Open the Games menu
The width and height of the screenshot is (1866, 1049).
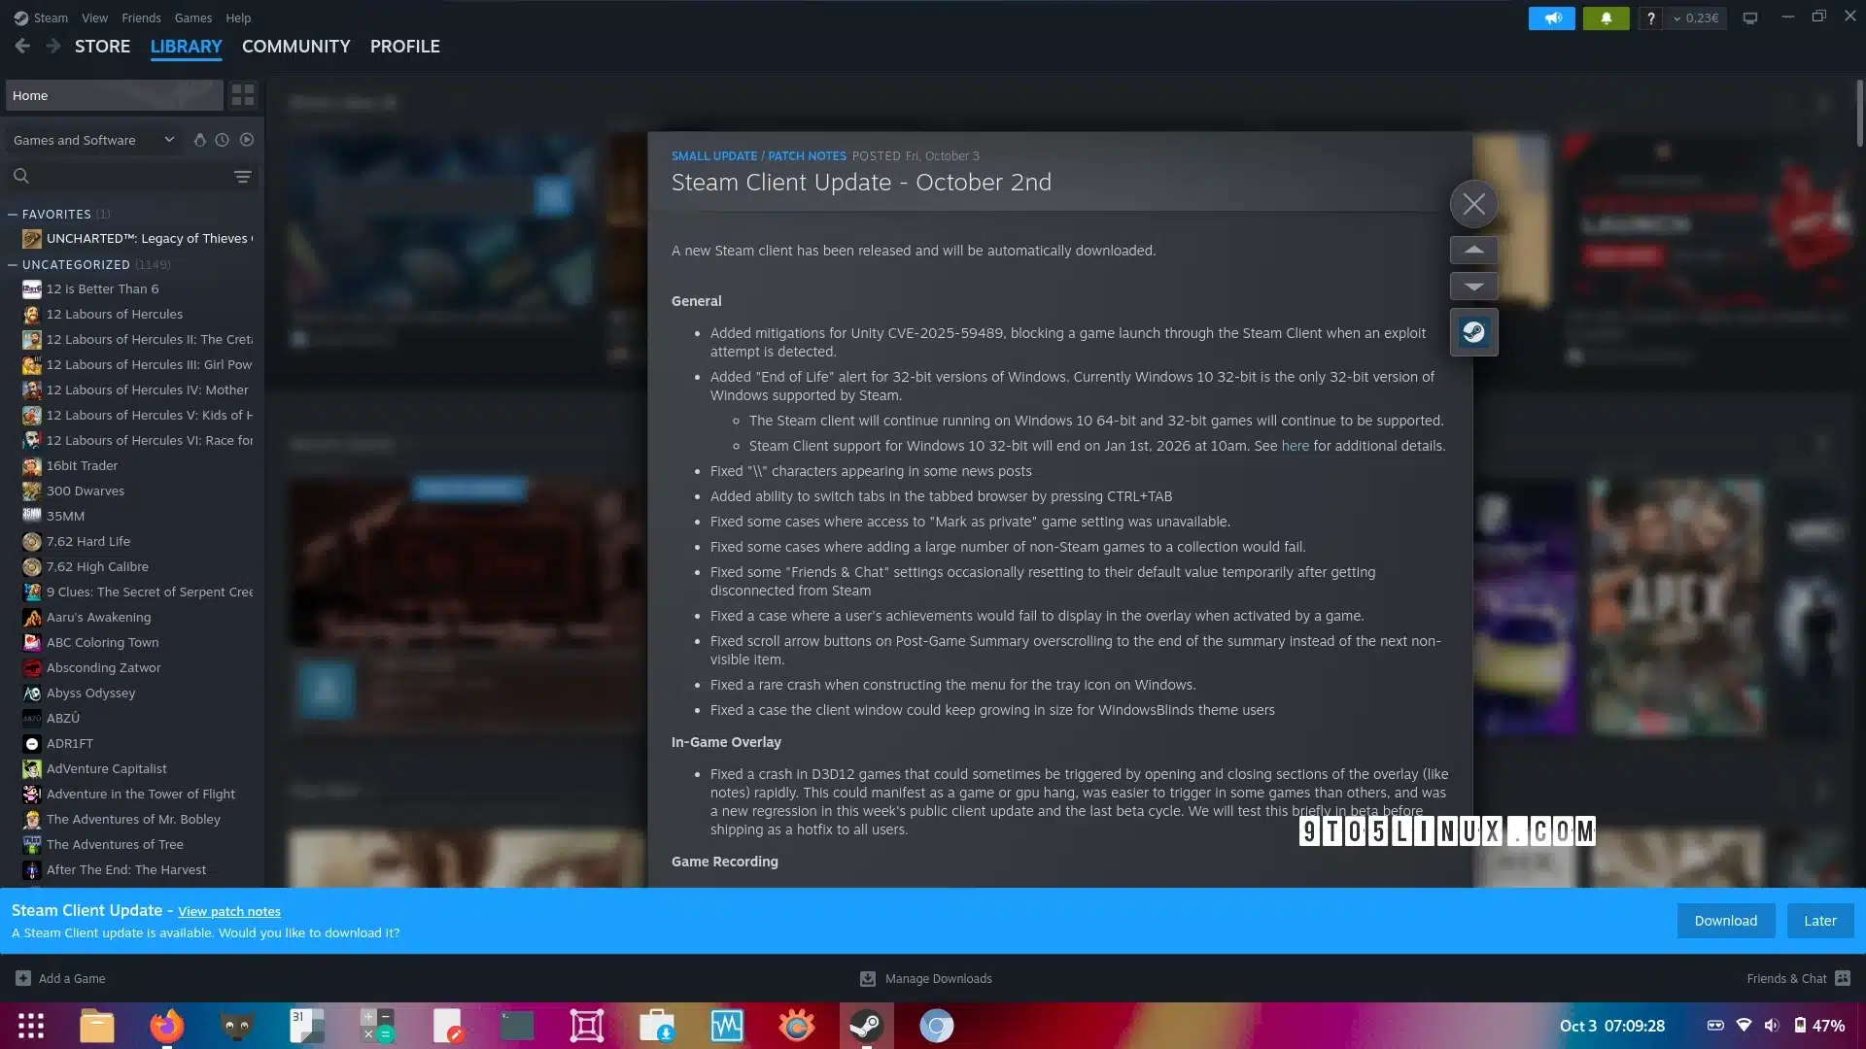tap(192, 17)
